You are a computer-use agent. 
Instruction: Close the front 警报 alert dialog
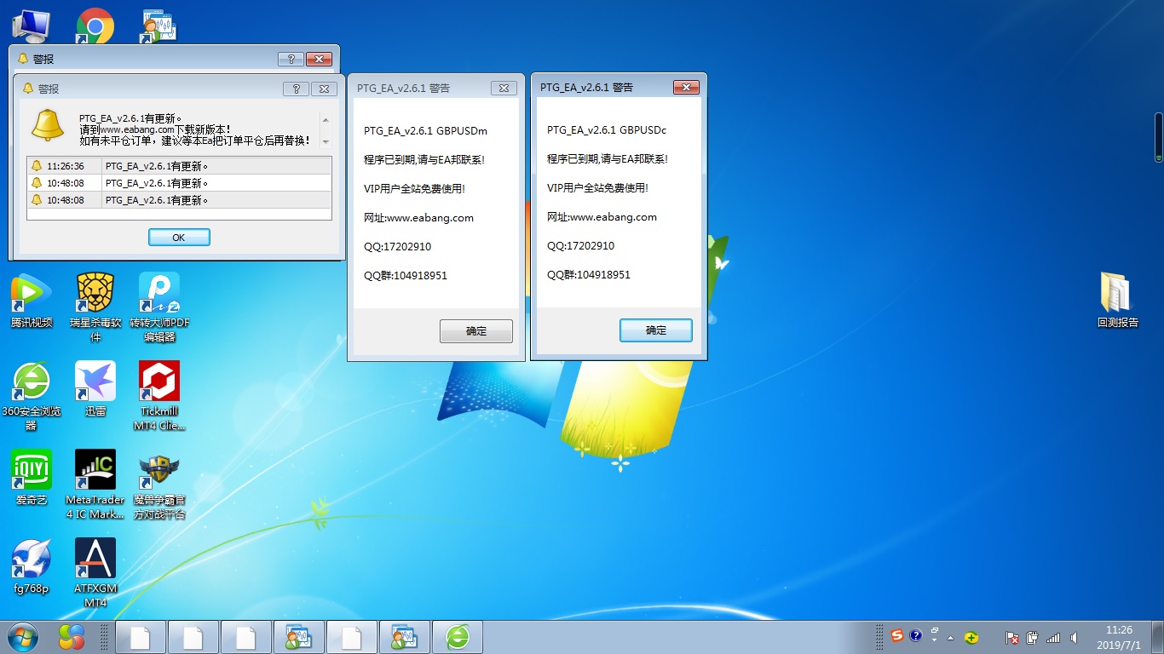[x=324, y=89]
